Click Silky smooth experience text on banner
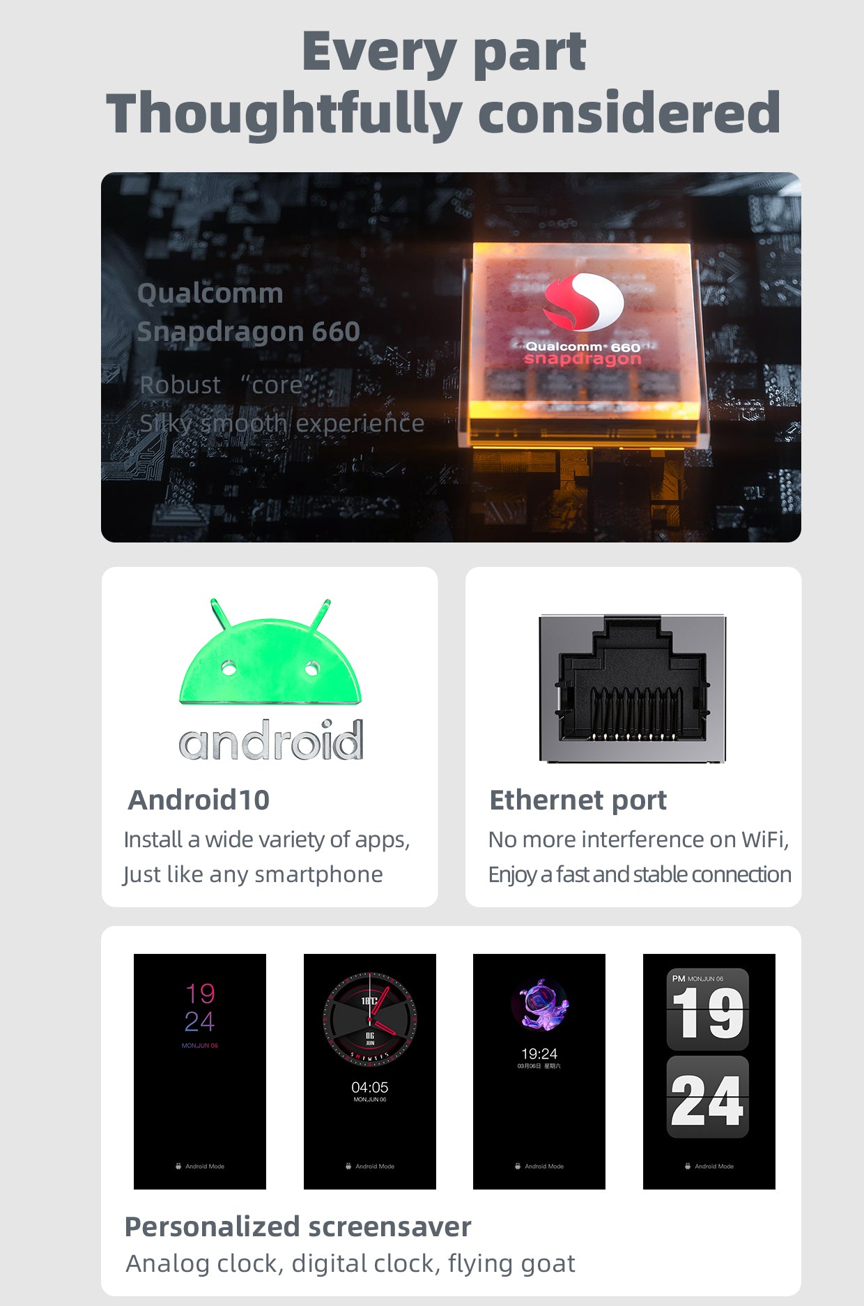The image size is (864, 1306). pyautogui.click(x=281, y=423)
